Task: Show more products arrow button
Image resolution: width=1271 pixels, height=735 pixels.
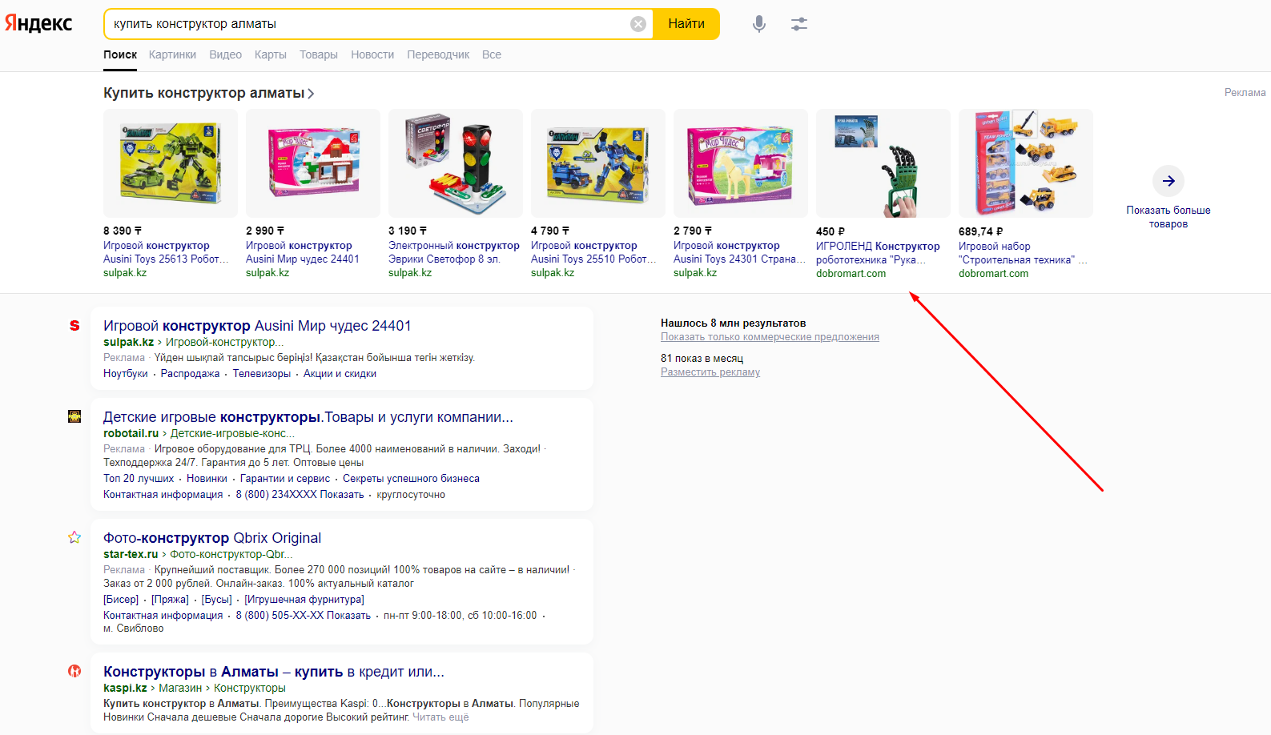Action: click(x=1168, y=181)
